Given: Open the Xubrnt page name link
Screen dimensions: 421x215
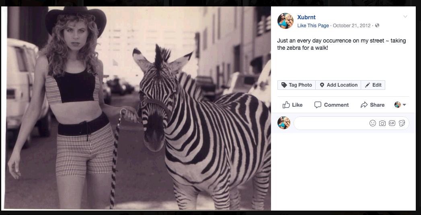Looking at the screenshot, I should [x=306, y=17].
